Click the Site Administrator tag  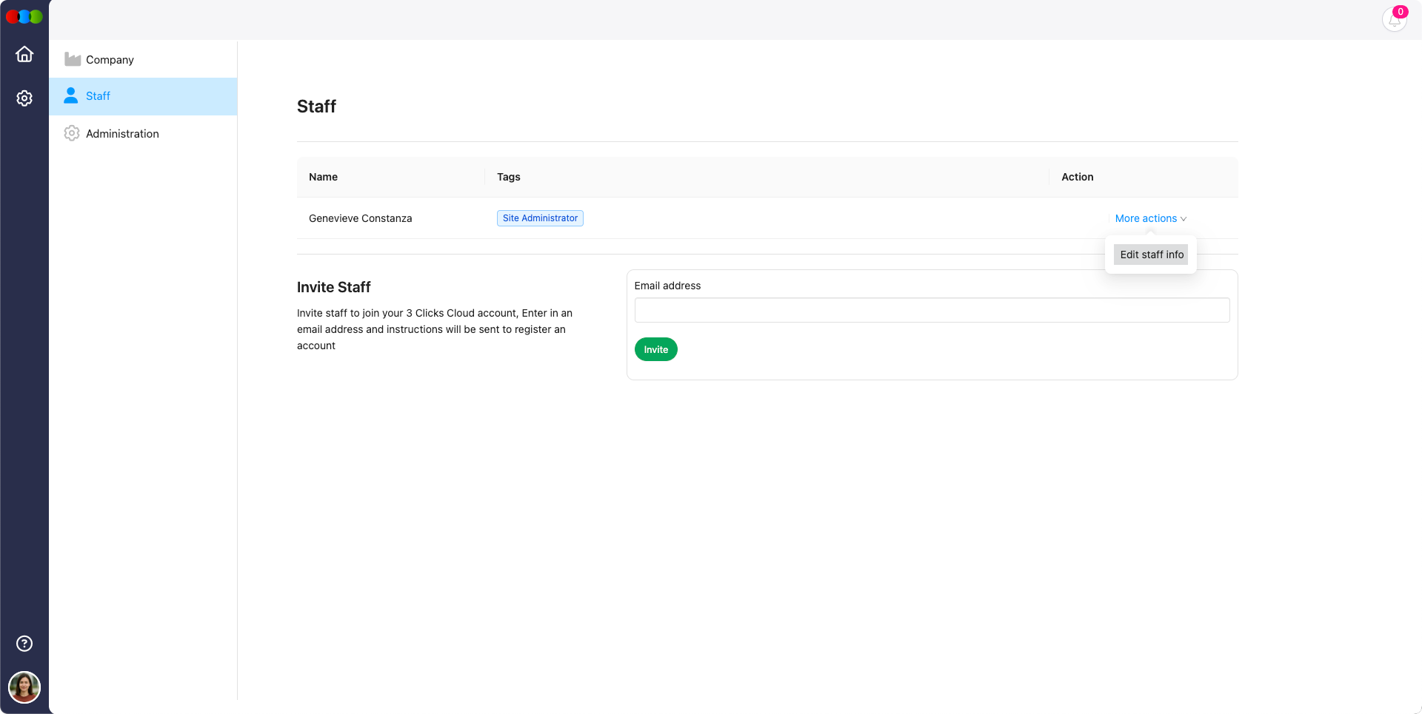pyautogui.click(x=540, y=218)
